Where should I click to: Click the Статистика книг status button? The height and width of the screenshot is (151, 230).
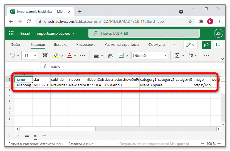point(81,144)
